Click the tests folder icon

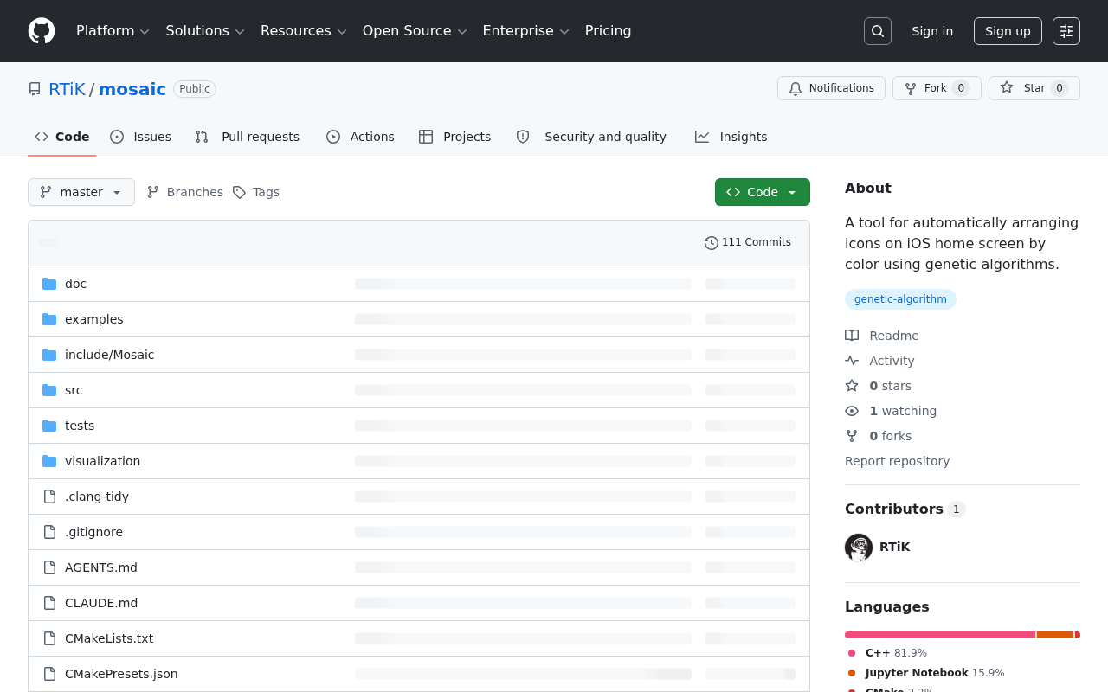coord(49,426)
